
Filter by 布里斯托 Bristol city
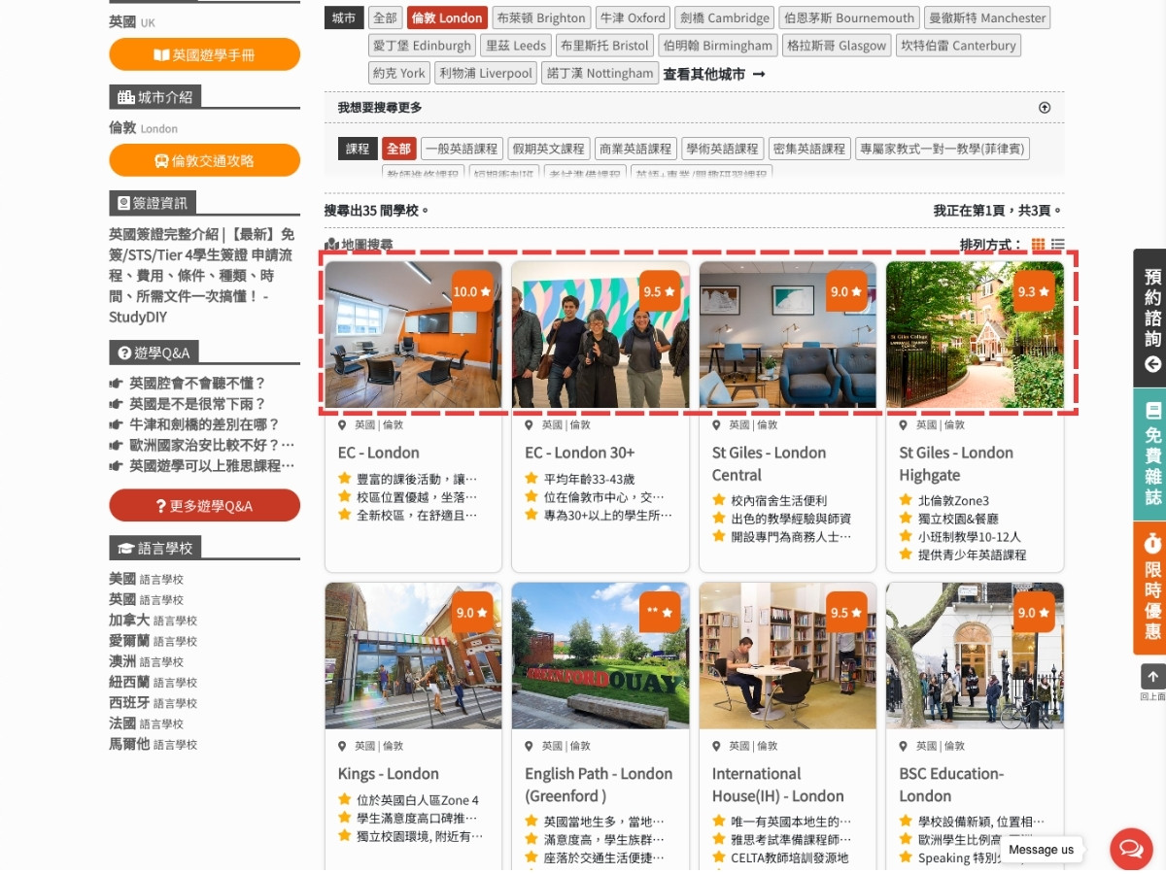pyautogui.click(x=604, y=45)
